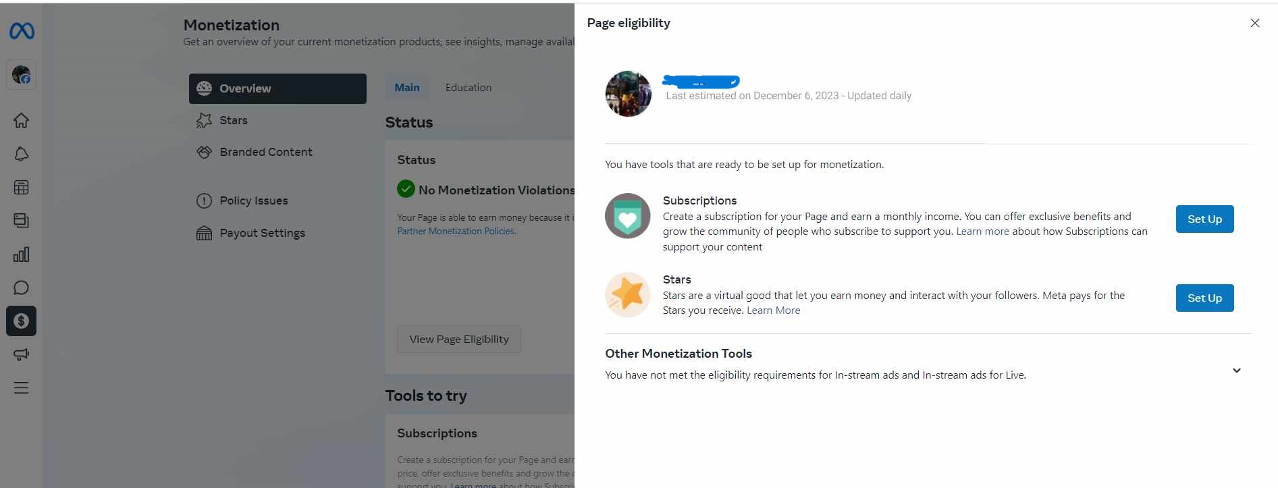Open Home from the left sidebar

[x=22, y=121]
